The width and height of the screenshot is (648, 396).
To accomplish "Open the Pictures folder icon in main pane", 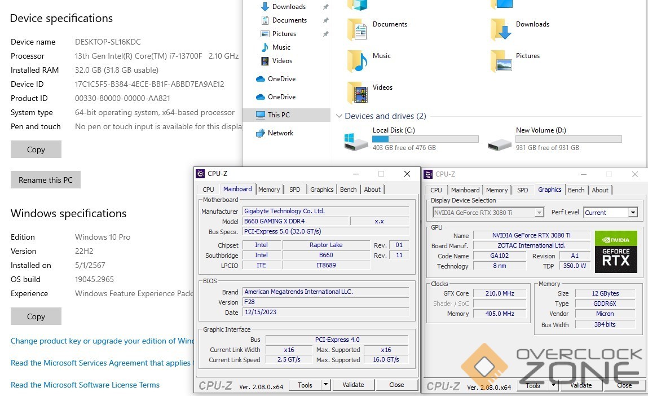I will tap(501, 60).
